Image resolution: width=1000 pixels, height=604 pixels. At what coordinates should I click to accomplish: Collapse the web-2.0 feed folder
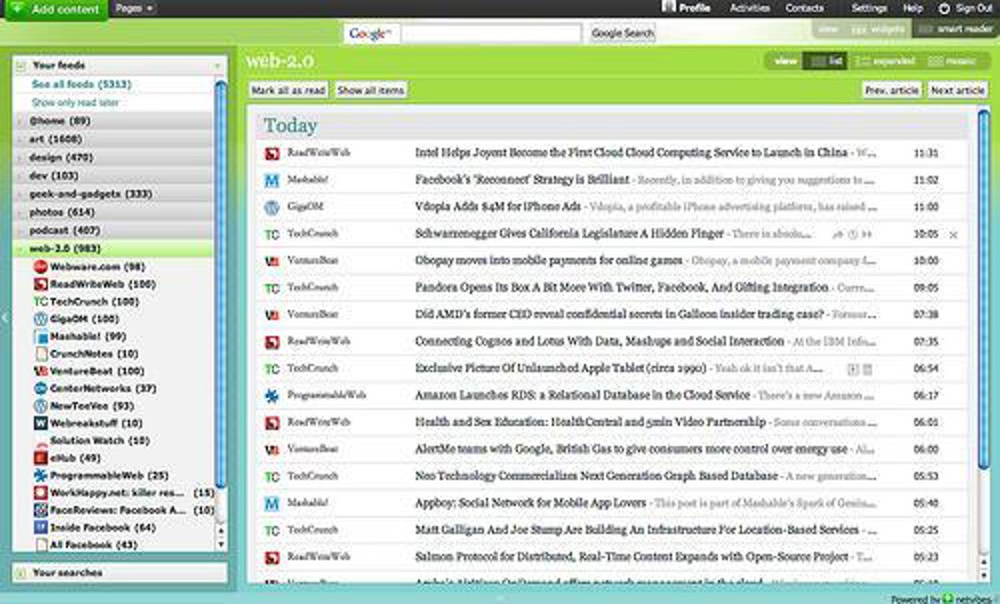(x=20, y=249)
